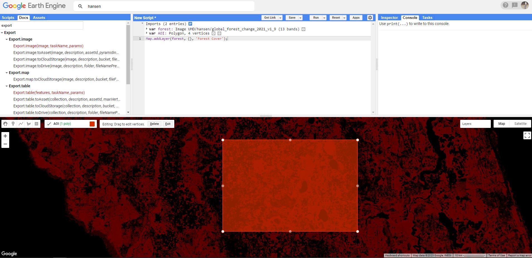
Task: Click the AOI red color swatch
Action: [92, 124]
